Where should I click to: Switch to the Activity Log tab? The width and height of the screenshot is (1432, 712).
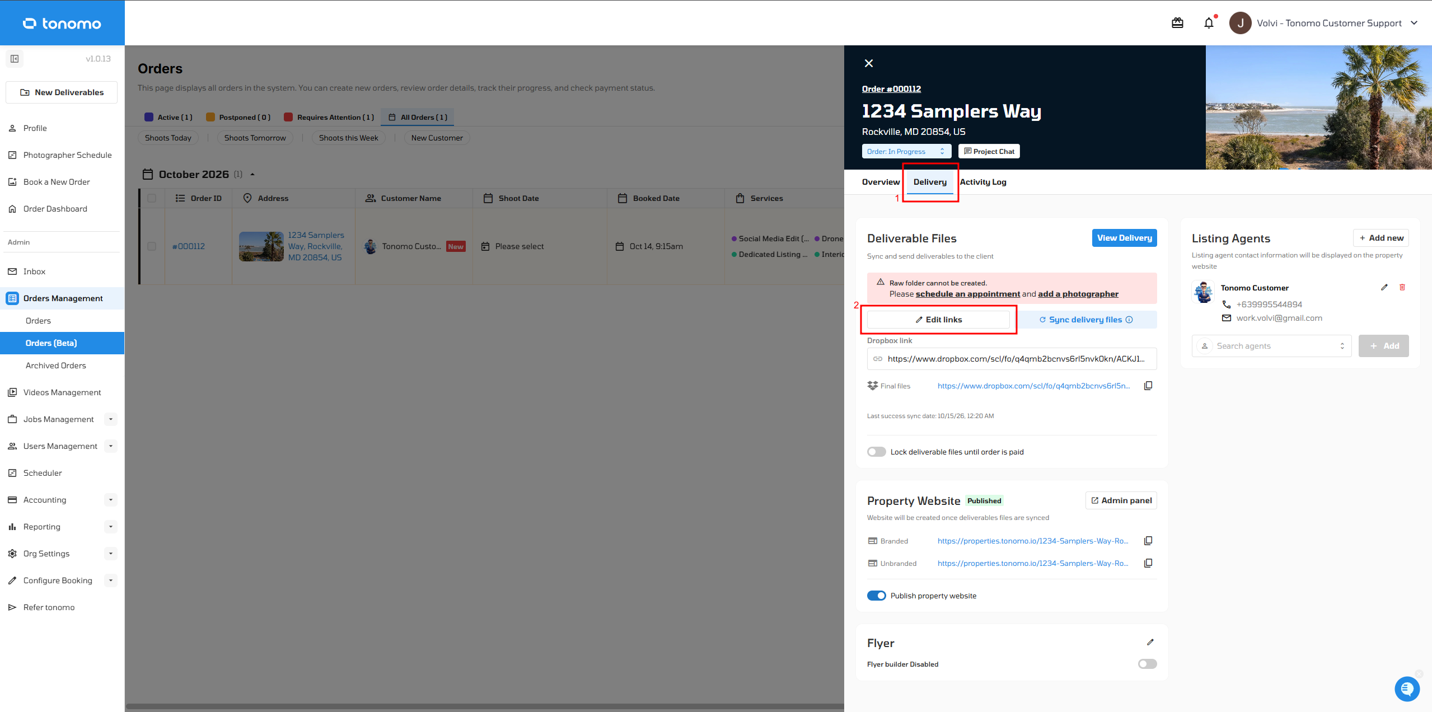(983, 182)
